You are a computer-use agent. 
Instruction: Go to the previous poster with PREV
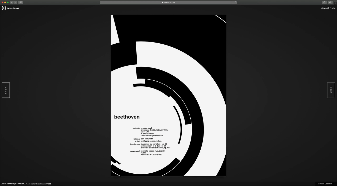pos(6,90)
